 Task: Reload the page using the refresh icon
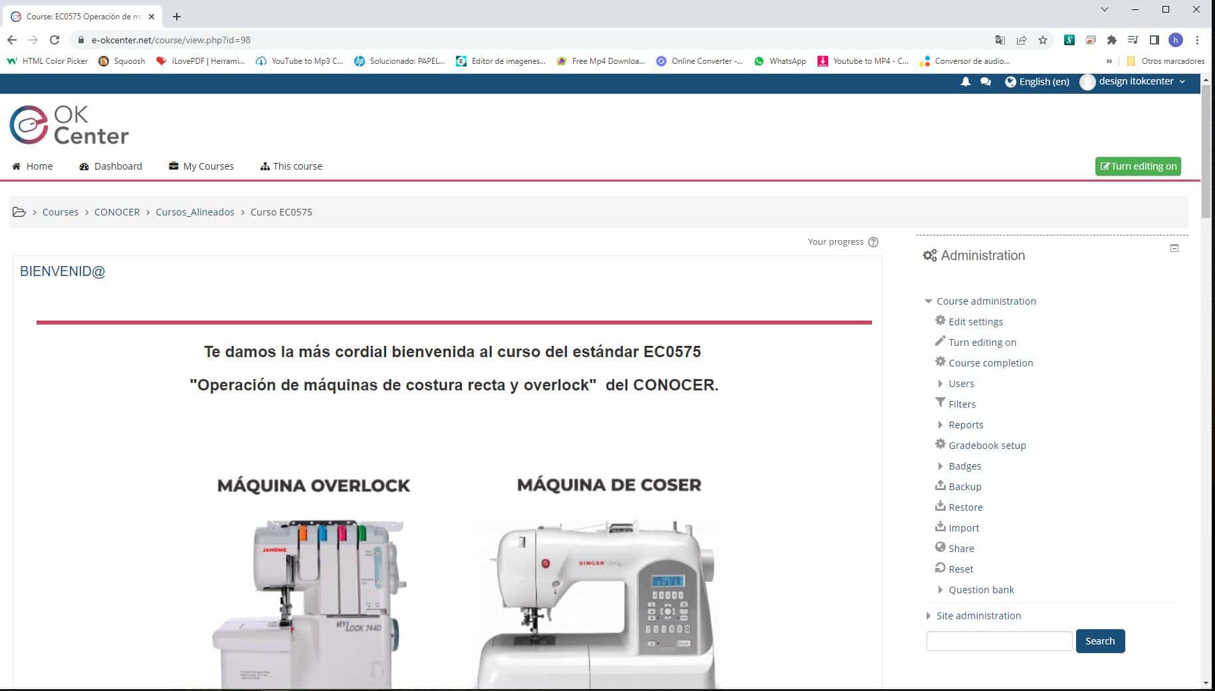click(x=55, y=40)
